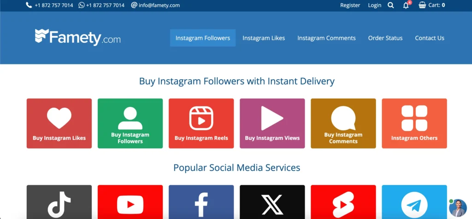Open the TikTok services tile
Viewport: 472px width, 219px height.
(59, 202)
